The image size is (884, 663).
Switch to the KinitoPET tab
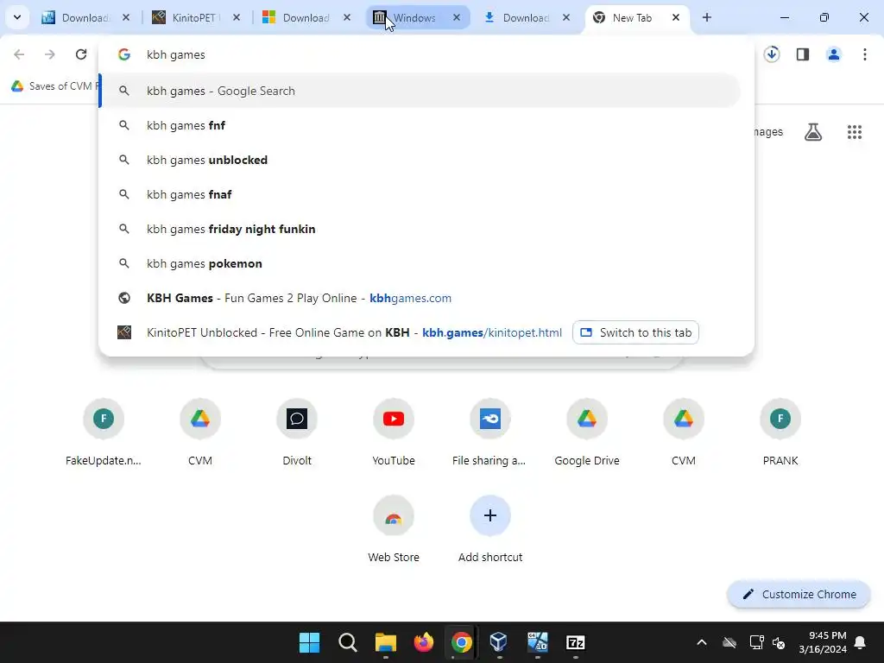coord(193,17)
